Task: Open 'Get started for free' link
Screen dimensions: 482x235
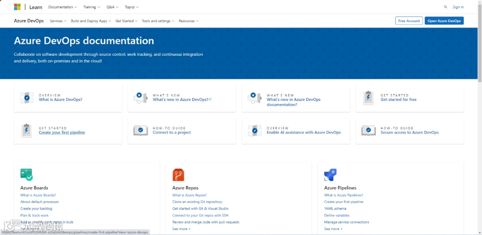Action: 399,99
